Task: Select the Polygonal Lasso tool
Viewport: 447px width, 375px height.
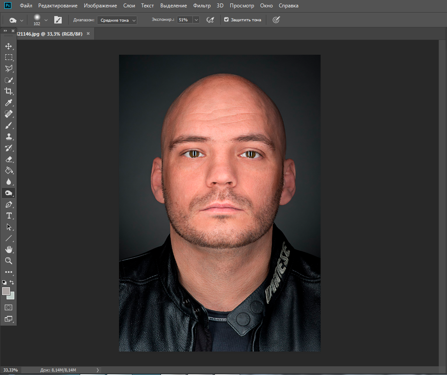Action: pyautogui.click(x=9, y=69)
